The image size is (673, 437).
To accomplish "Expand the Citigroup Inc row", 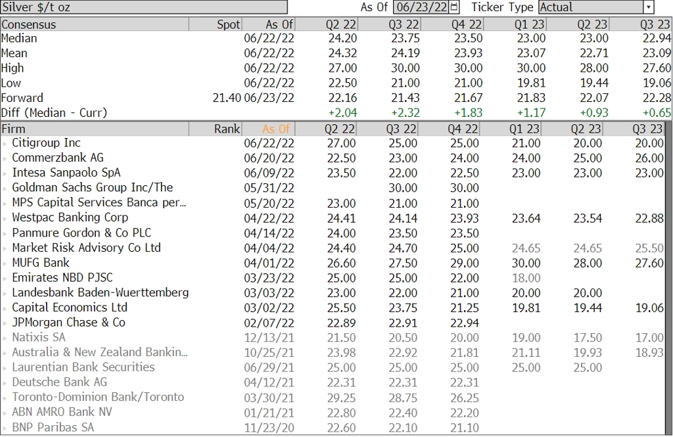I will click(5, 143).
